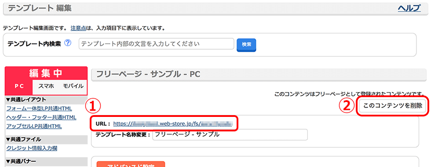This screenshot has width=431, height=167.
Task: Open the ヘルプ link
Action: pos(409,8)
